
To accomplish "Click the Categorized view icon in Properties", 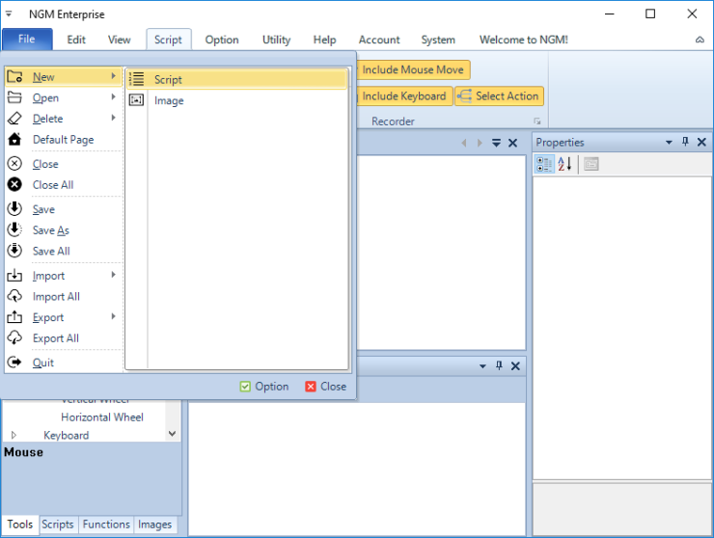I will [544, 164].
